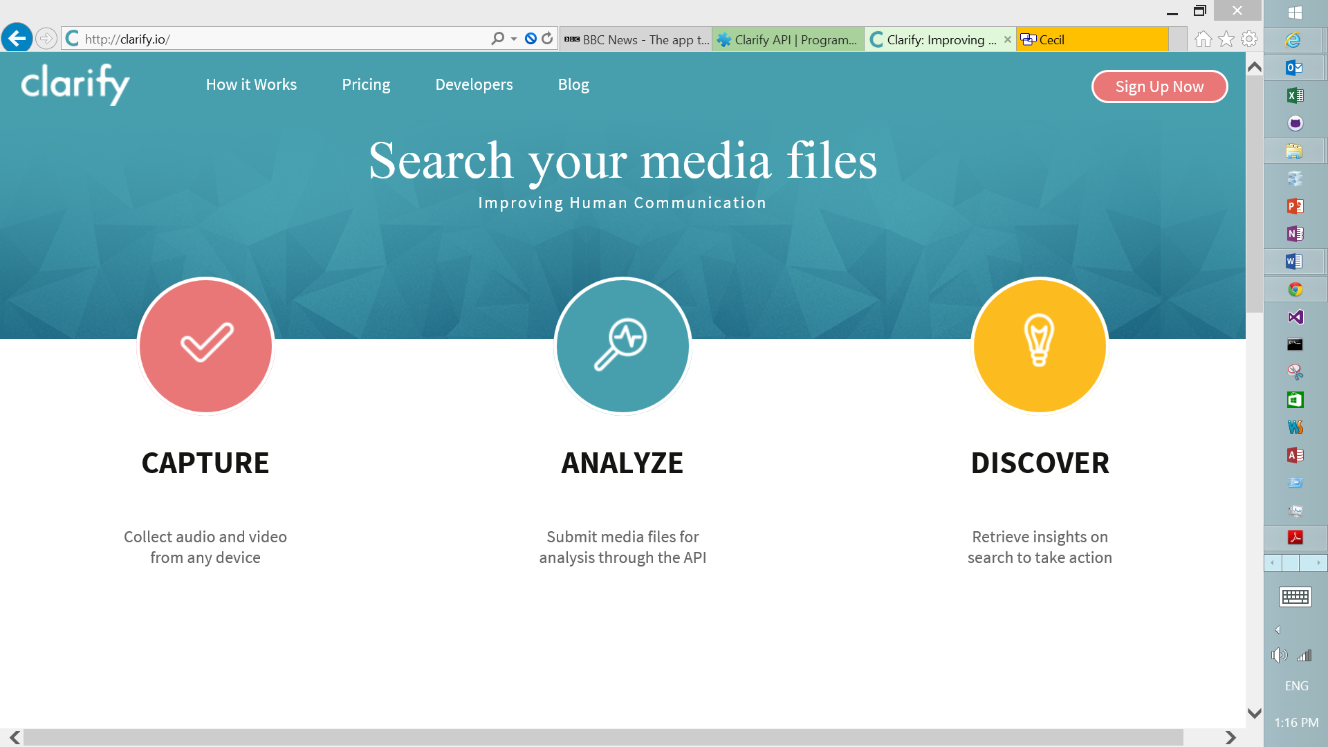Click the refresh page icon

(548, 39)
